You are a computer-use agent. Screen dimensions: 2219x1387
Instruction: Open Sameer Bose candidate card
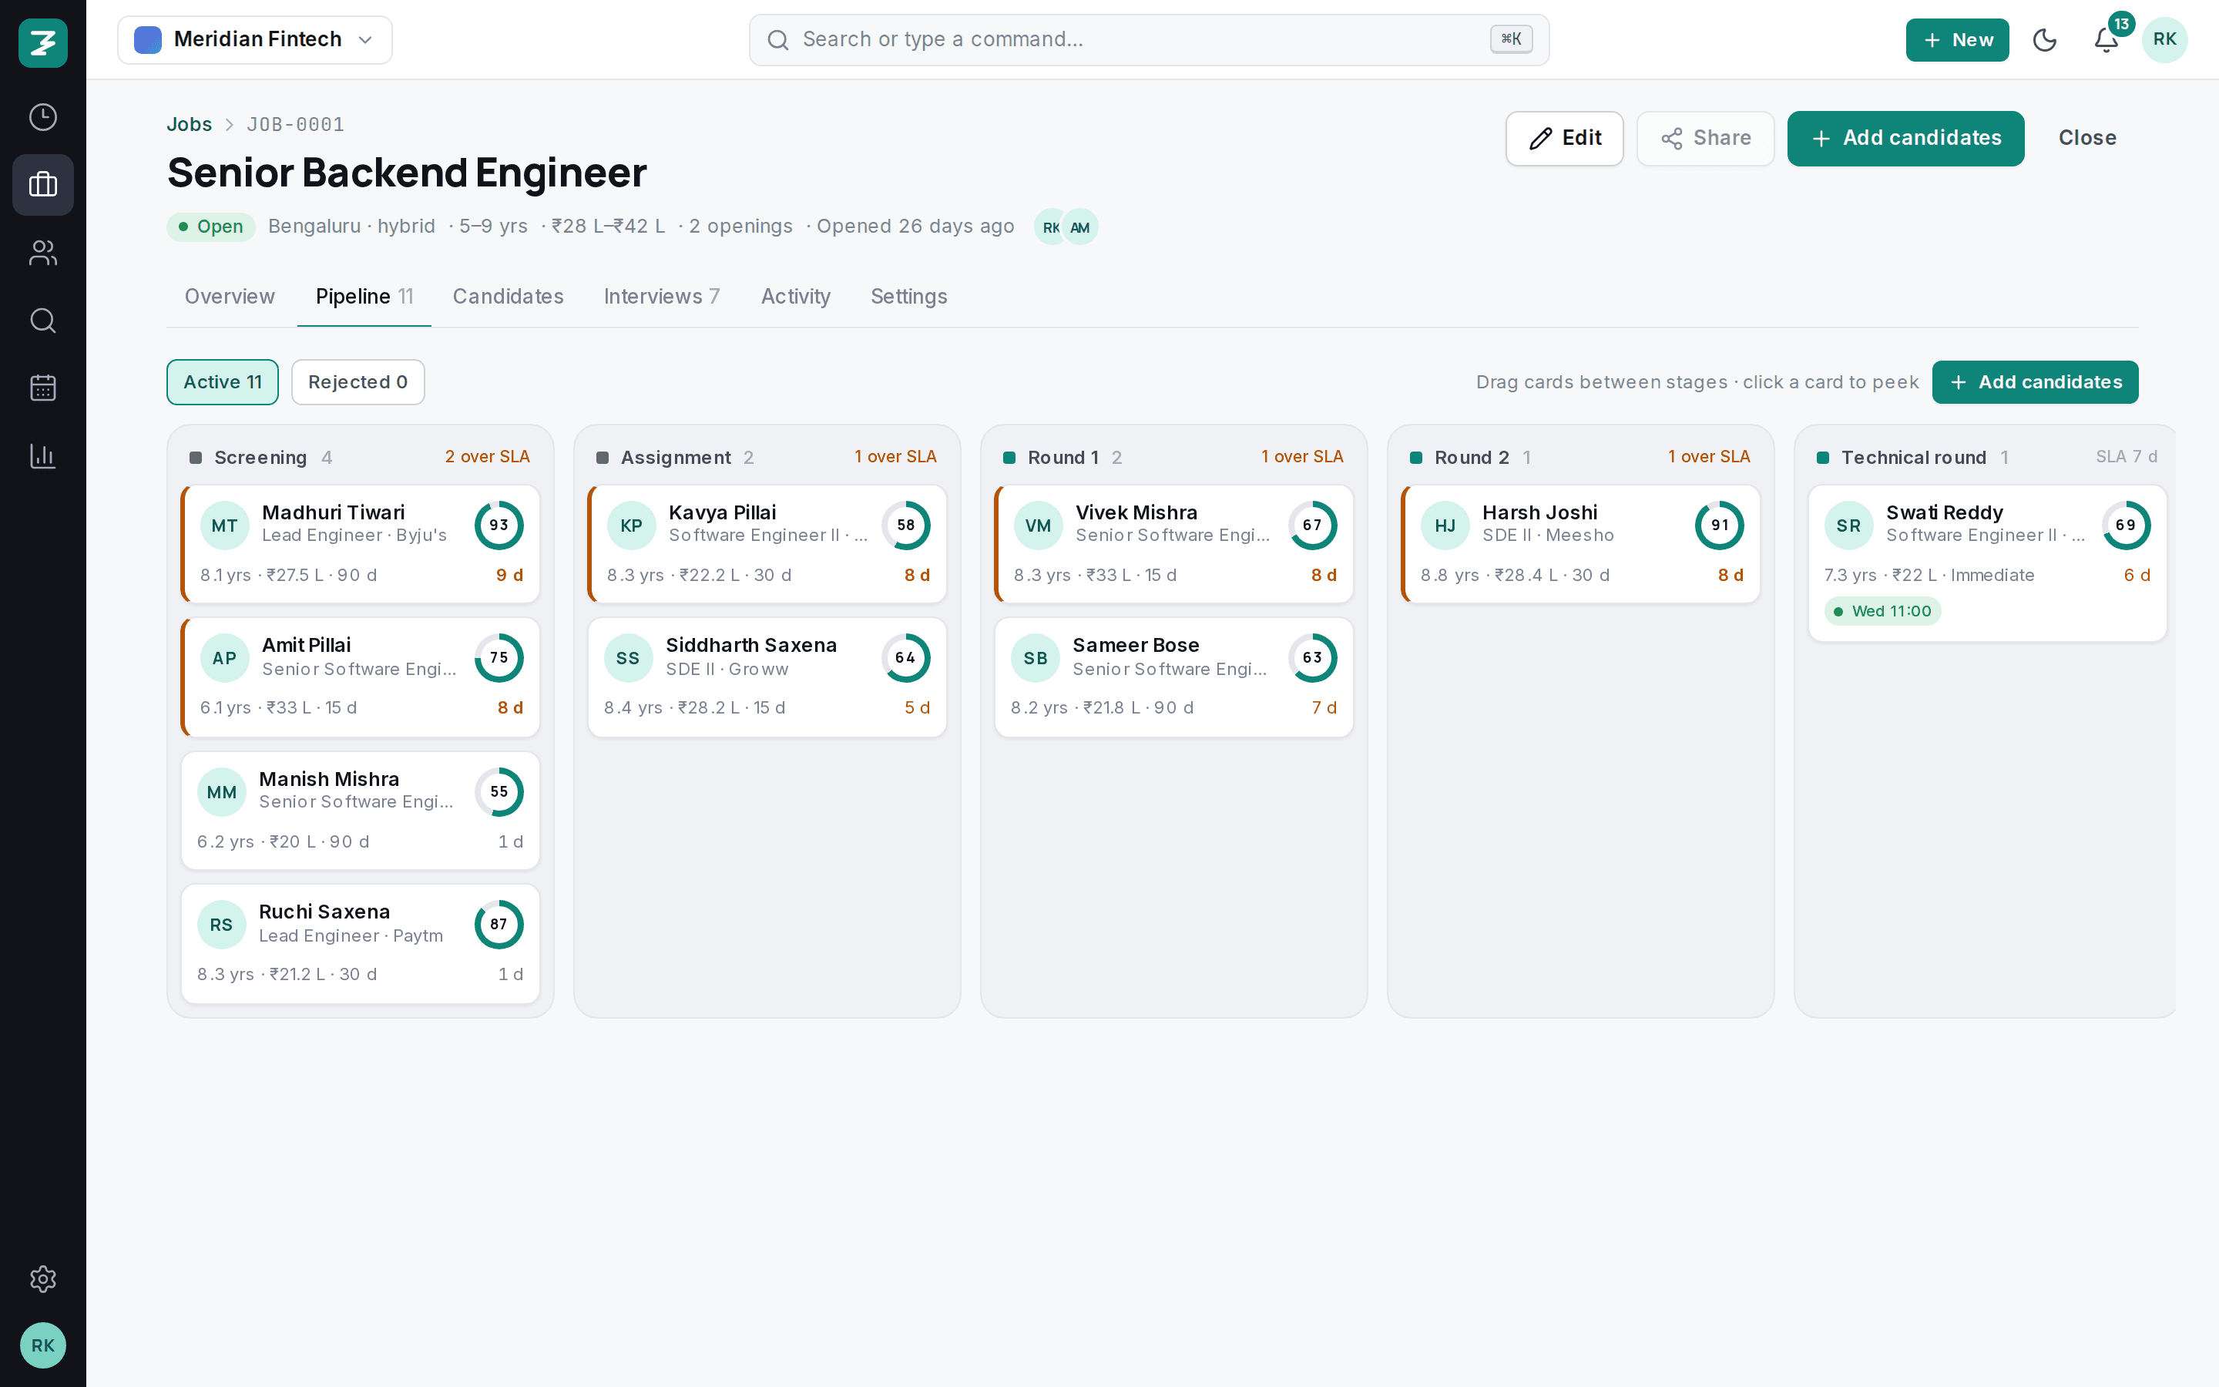[x=1173, y=677]
